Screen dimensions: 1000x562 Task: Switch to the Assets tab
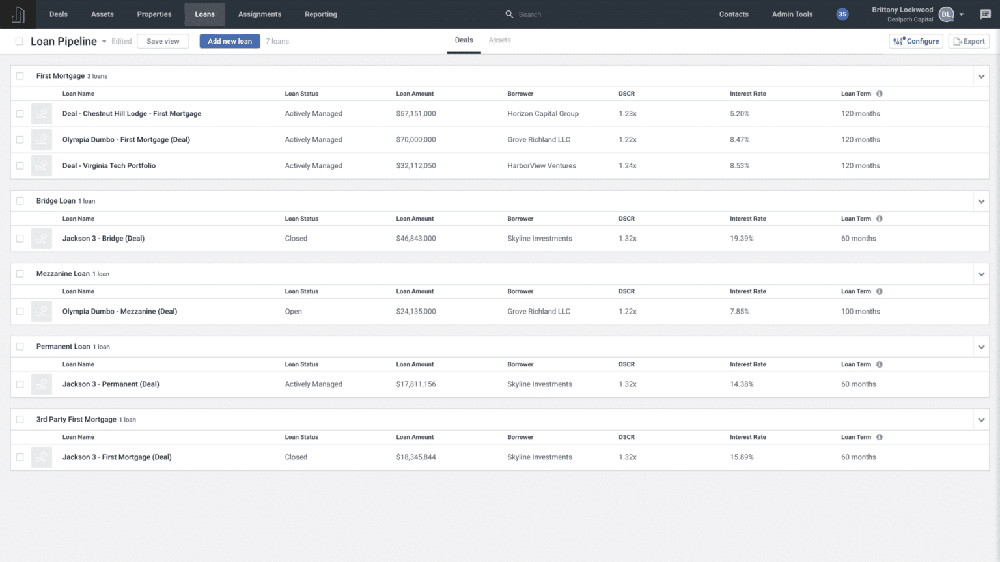(x=499, y=40)
